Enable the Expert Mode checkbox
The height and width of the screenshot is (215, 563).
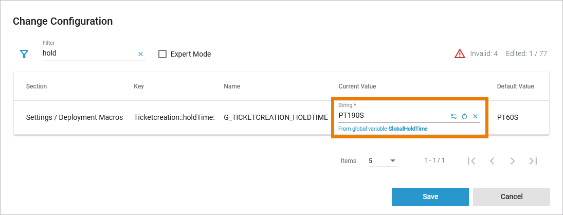[162, 54]
